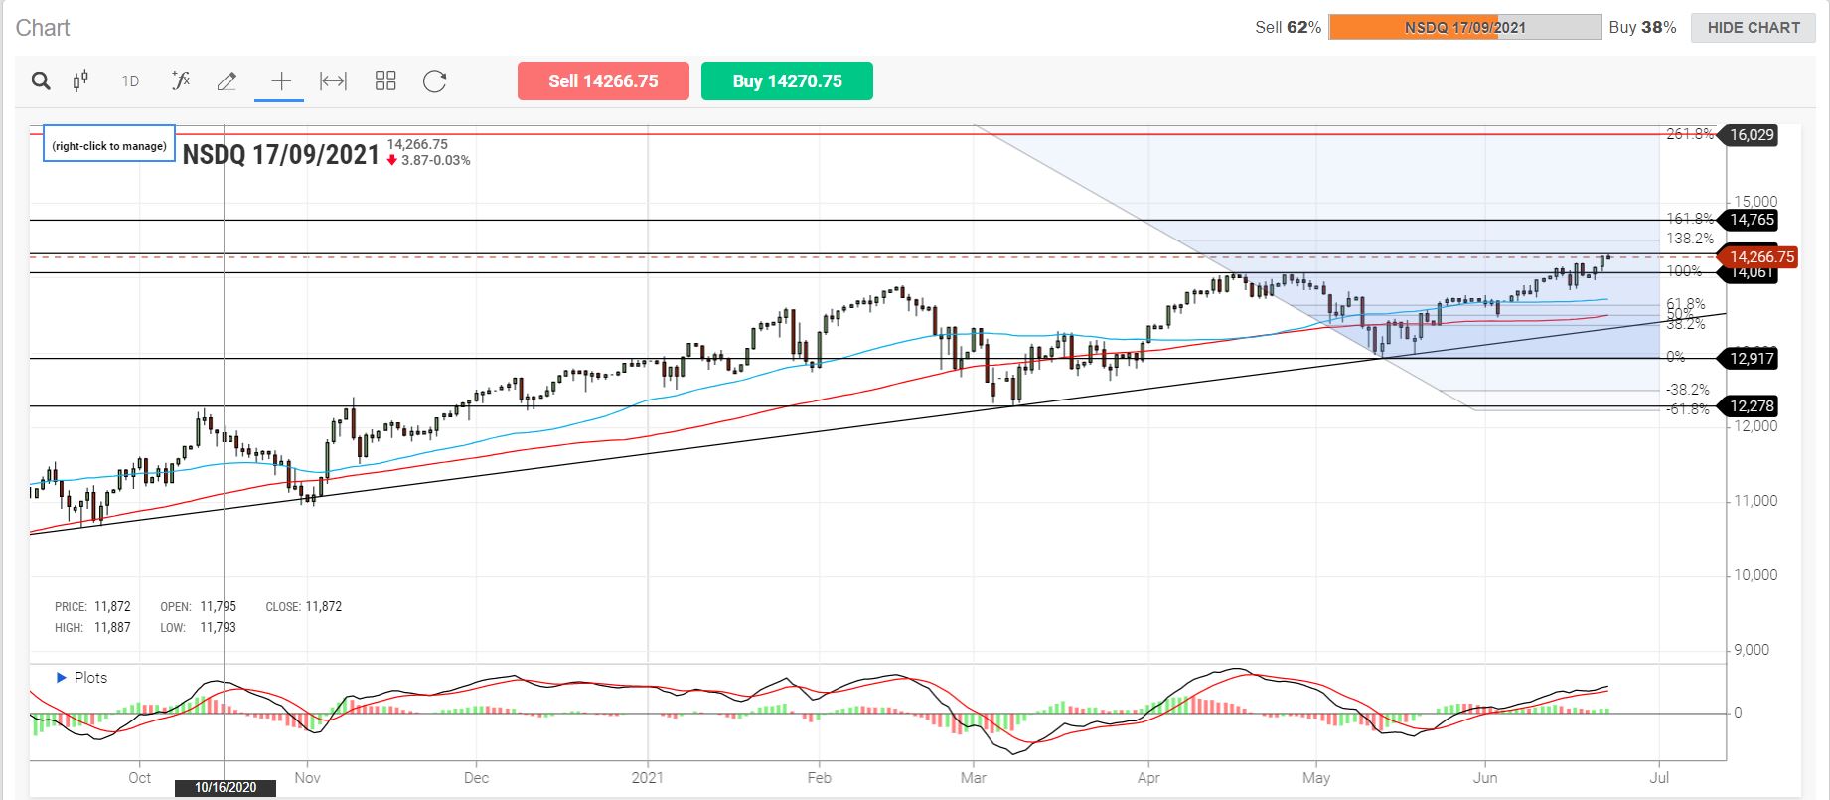This screenshot has height=800, width=1830.
Task: Click the CLOSE: 11,872 readout
Action: point(304,606)
